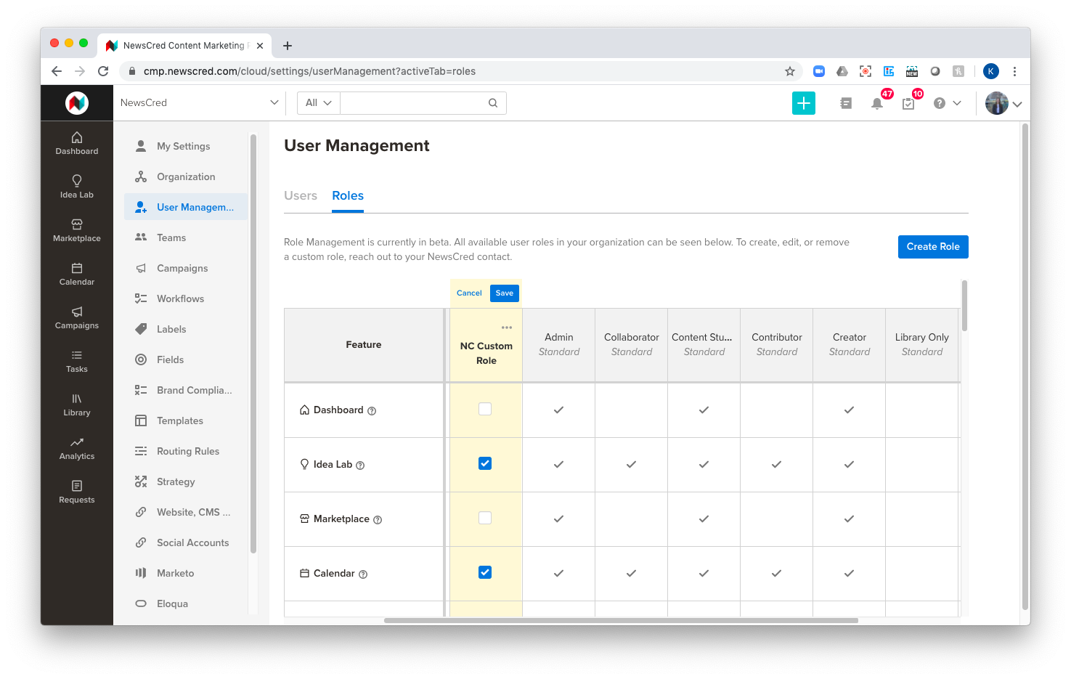Click the Calendar help question icon

pos(363,574)
